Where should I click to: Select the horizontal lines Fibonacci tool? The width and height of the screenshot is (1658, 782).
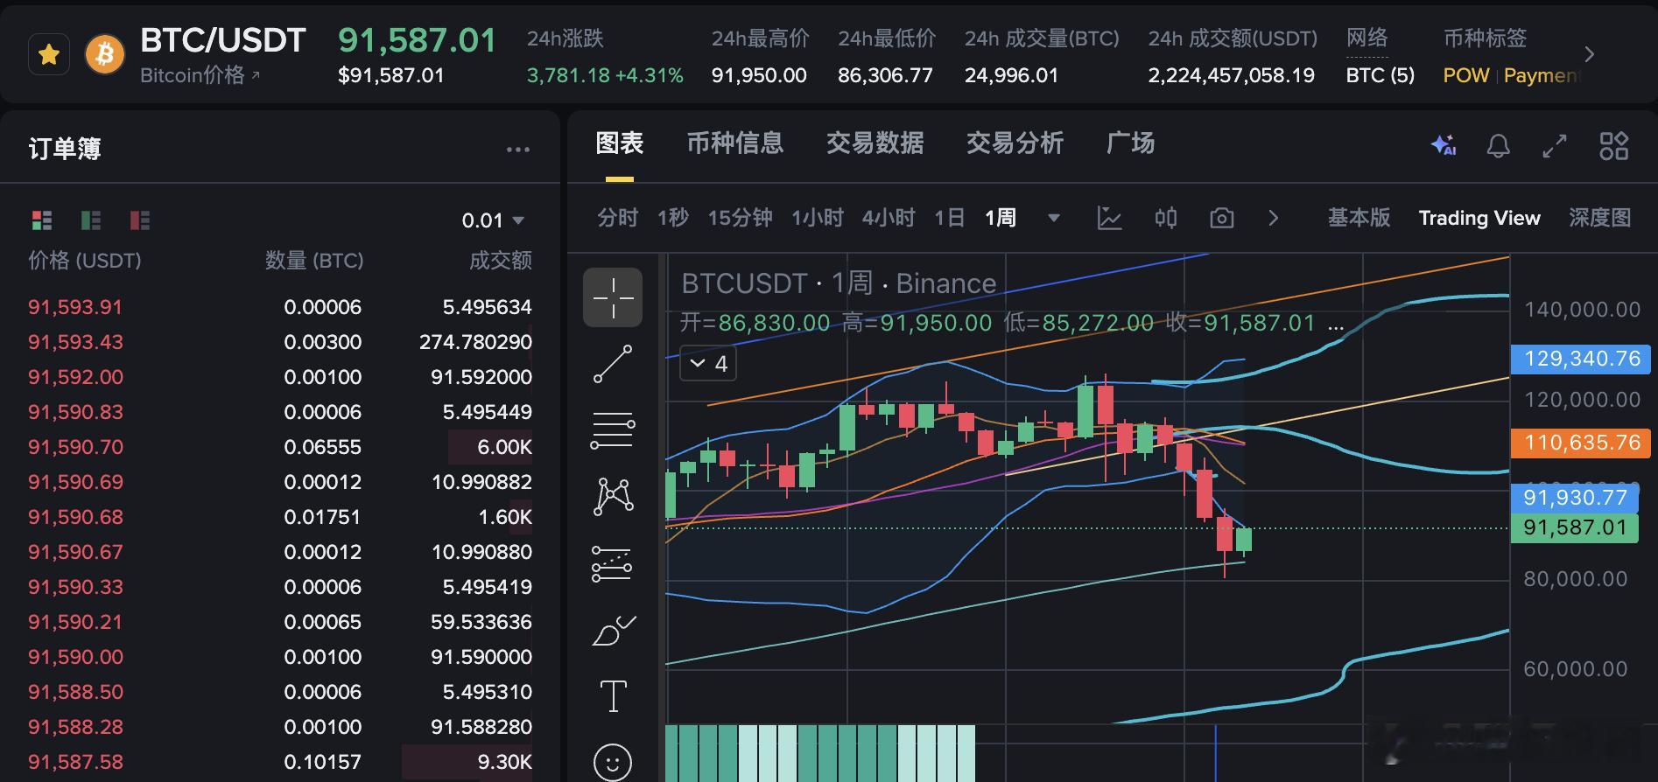coord(613,430)
